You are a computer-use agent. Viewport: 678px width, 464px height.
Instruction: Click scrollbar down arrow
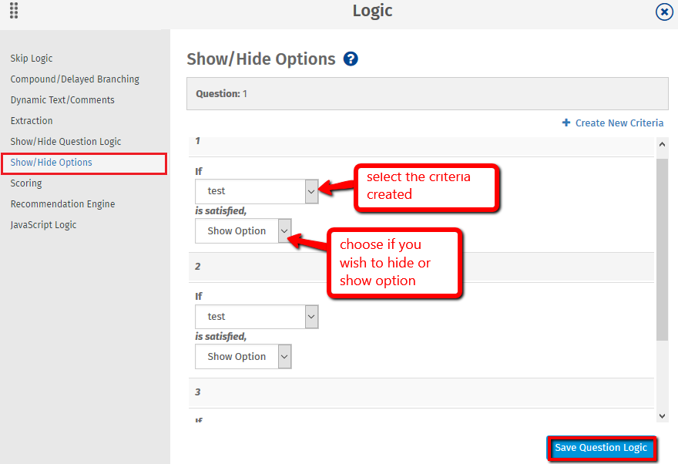tap(662, 416)
